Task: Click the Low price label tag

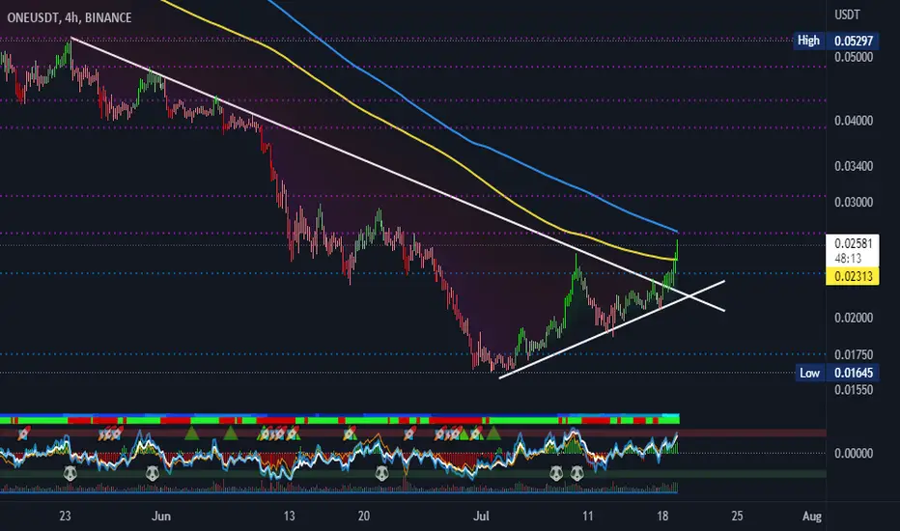Action: point(810,373)
